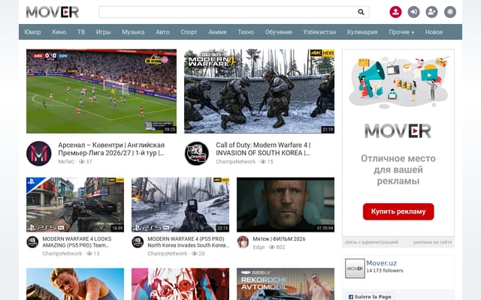Open title MODERN WARFARE 4 LOOKS AMAZING
481x300 pixels.
[x=77, y=241]
